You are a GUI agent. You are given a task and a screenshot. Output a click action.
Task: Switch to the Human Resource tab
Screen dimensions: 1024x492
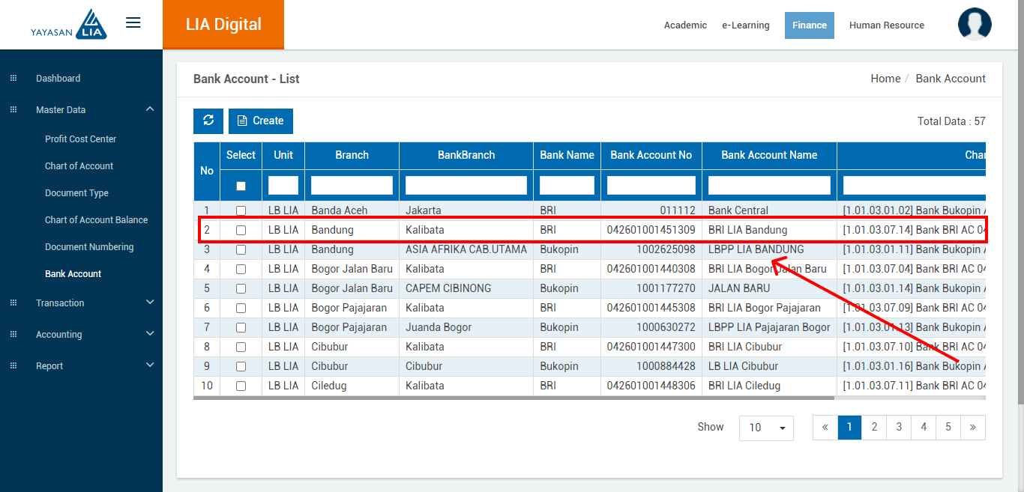886,25
